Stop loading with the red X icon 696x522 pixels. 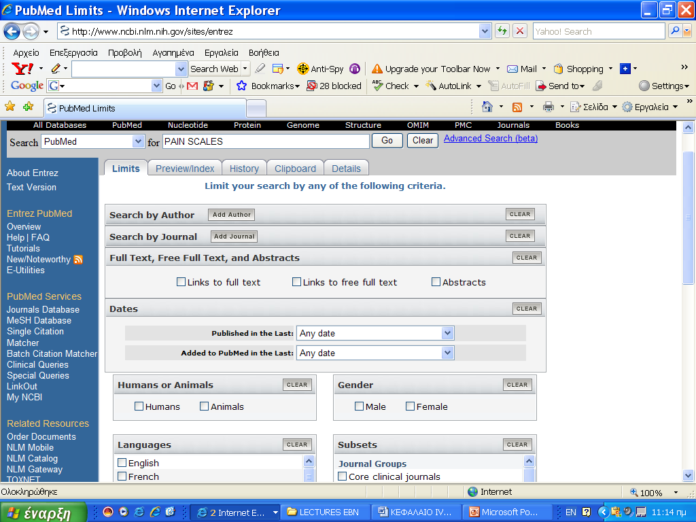[x=520, y=31]
